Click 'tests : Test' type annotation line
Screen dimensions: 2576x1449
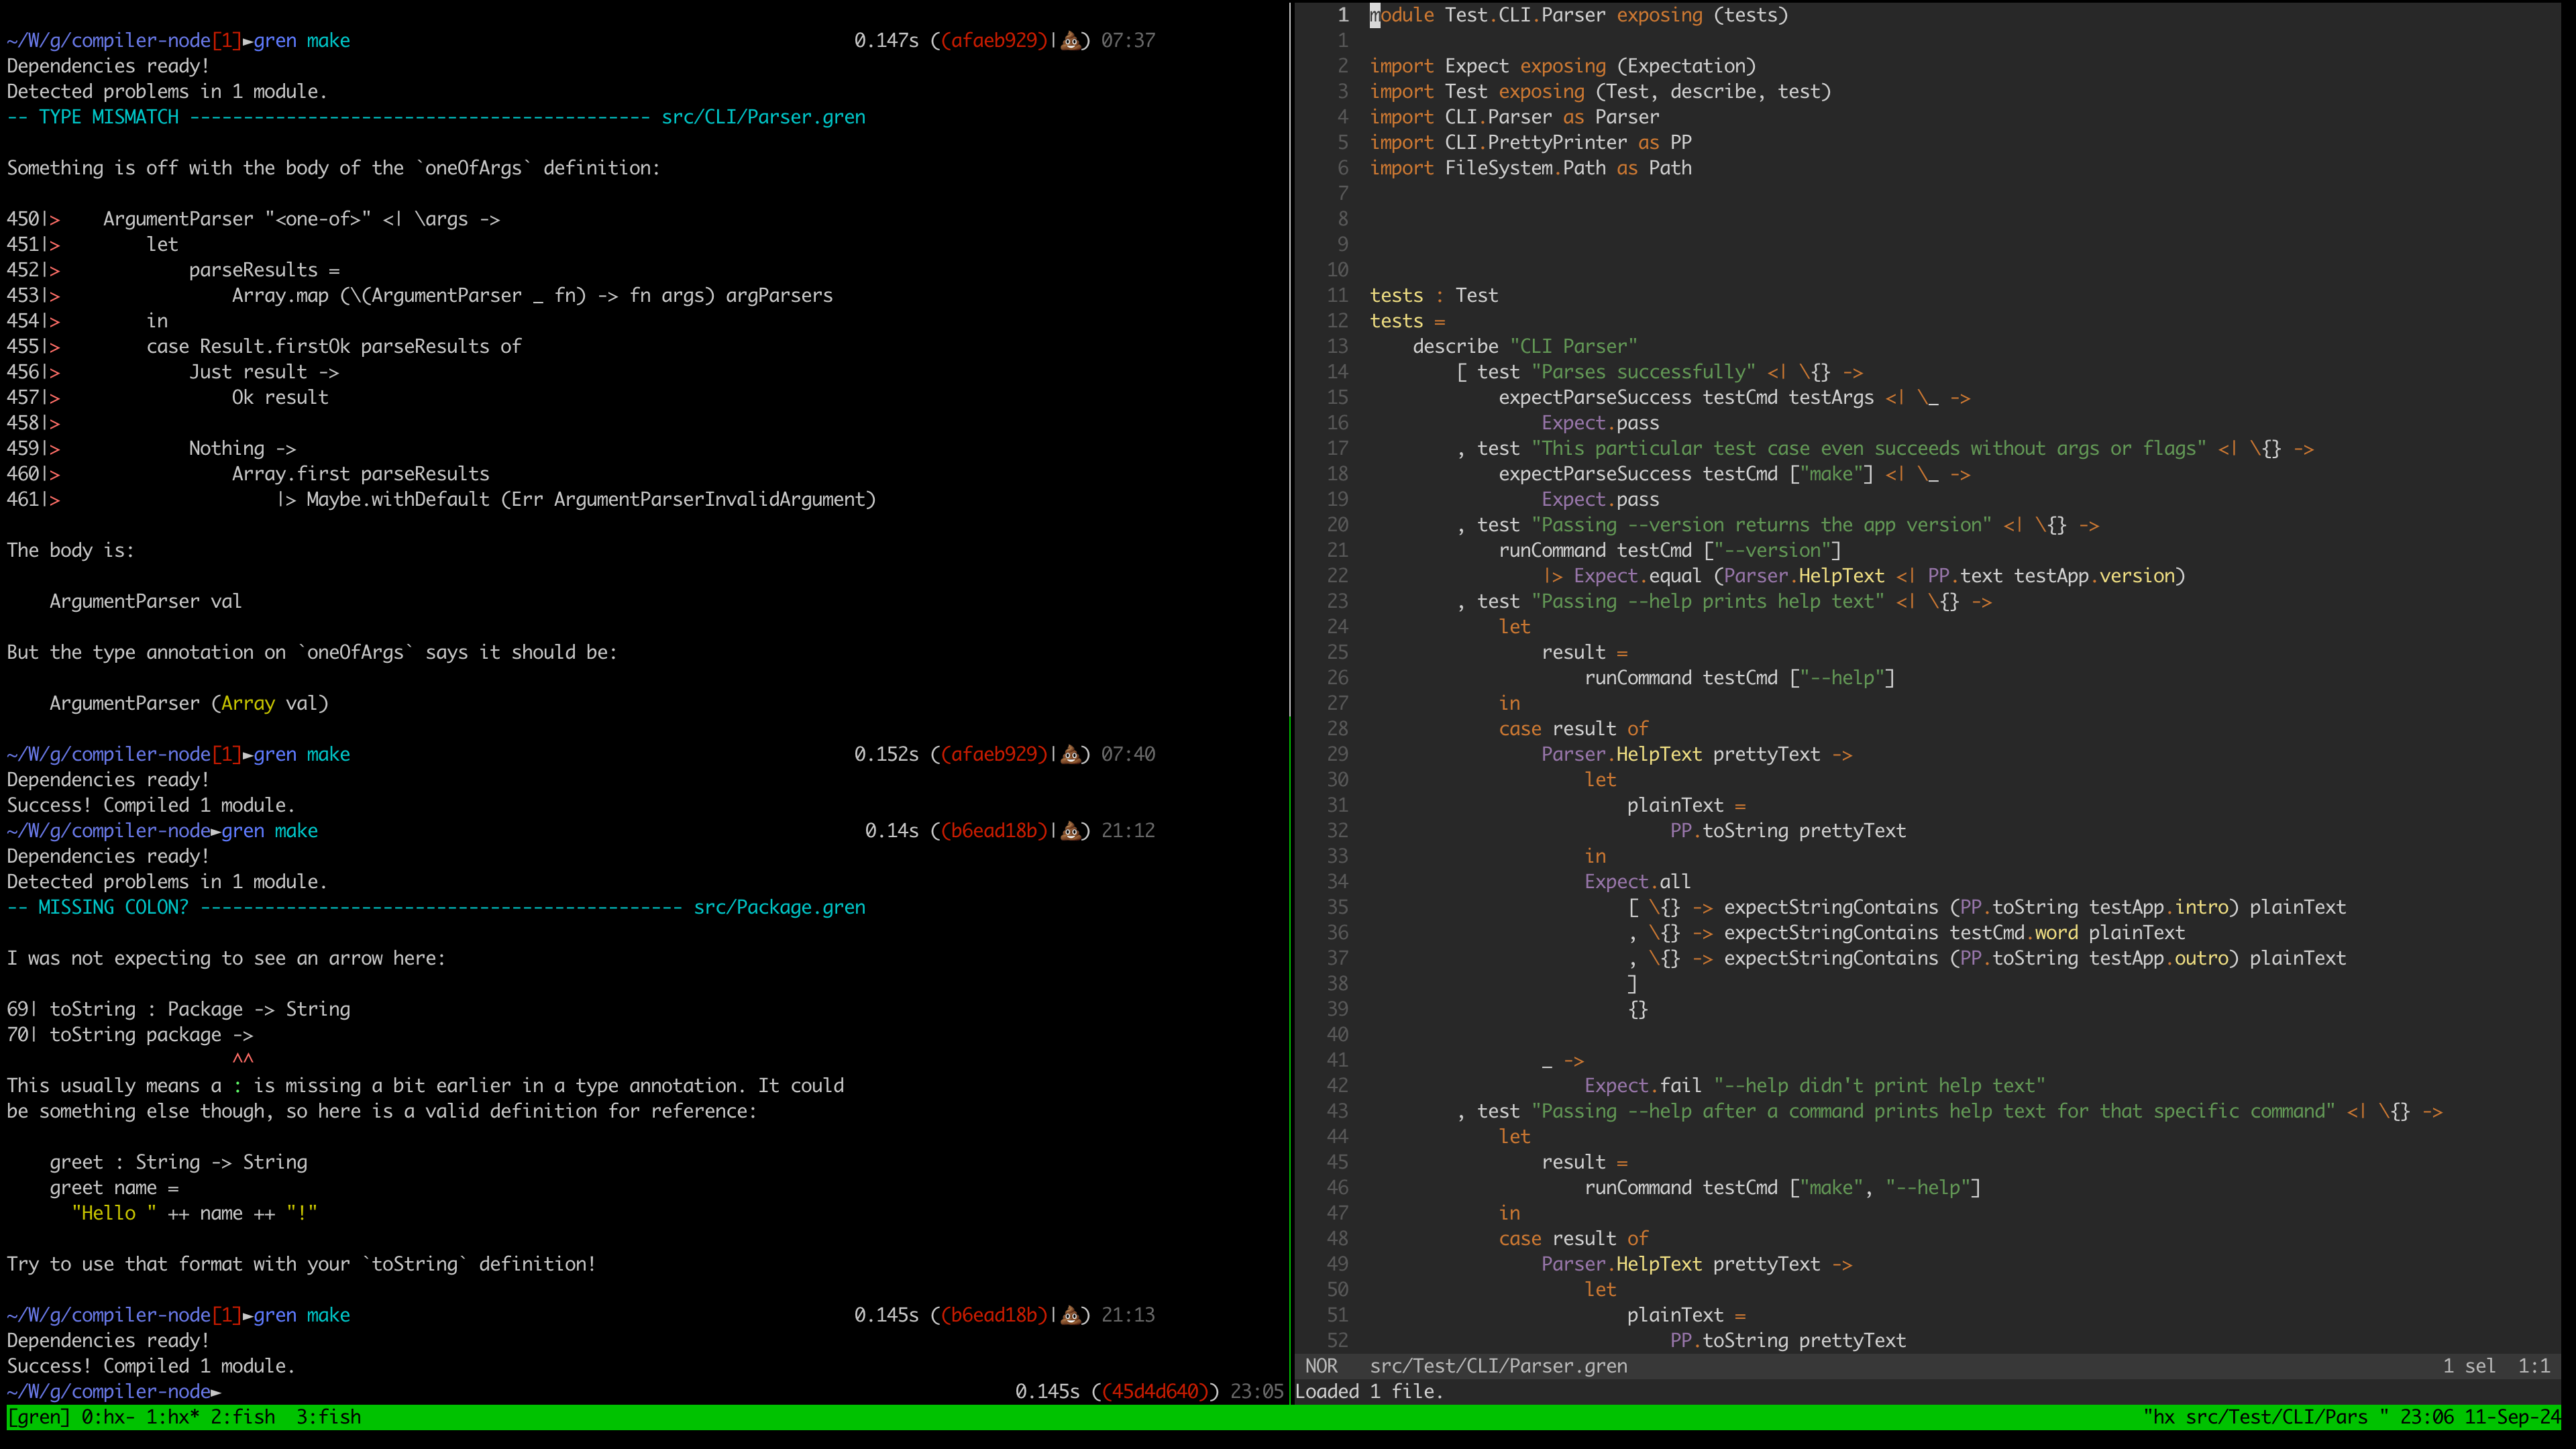[x=1434, y=295]
